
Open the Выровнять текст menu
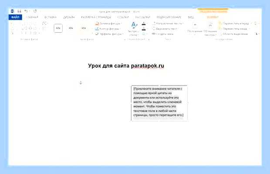[165, 29]
